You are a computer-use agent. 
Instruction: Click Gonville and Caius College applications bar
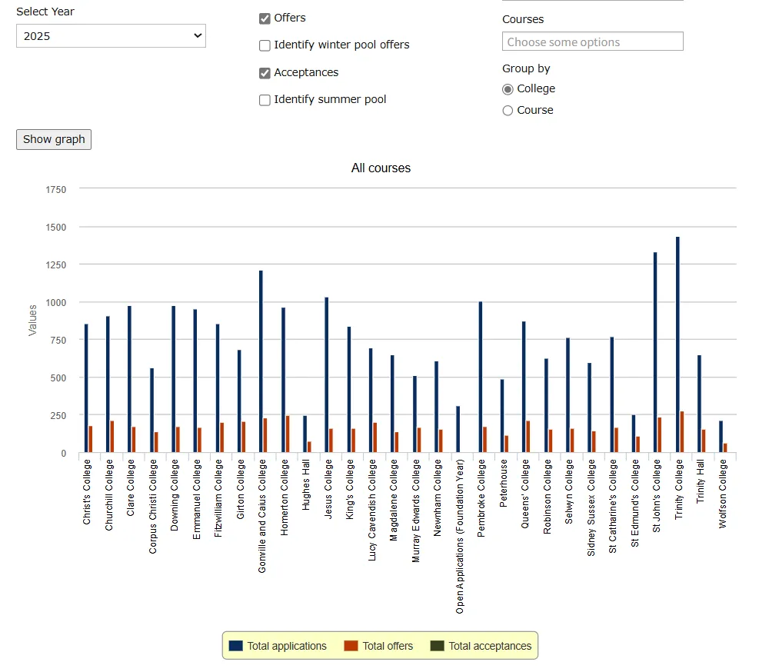[261, 361]
